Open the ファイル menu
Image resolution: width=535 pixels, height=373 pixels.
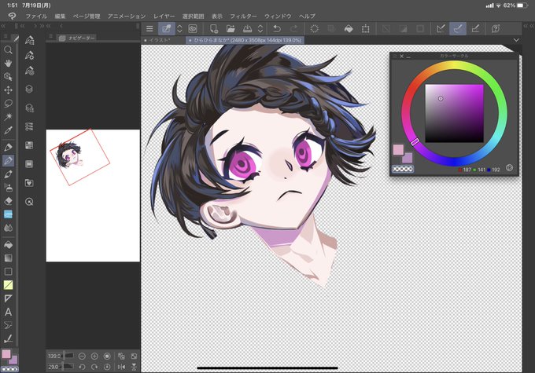coord(36,16)
